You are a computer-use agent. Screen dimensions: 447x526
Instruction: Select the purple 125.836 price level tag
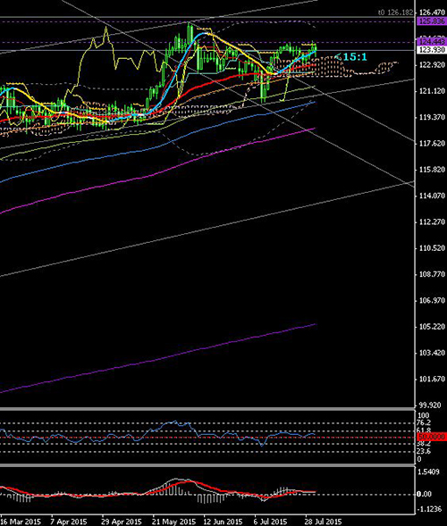click(432, 21)
